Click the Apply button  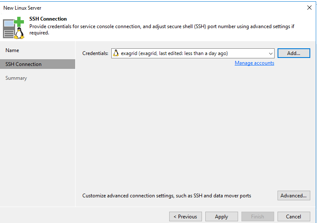tap(222, 217)
